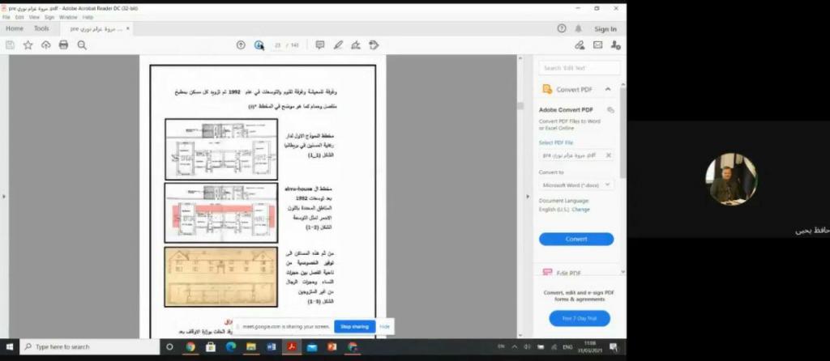Open the Find text magnifier tool

click(82, 45)
